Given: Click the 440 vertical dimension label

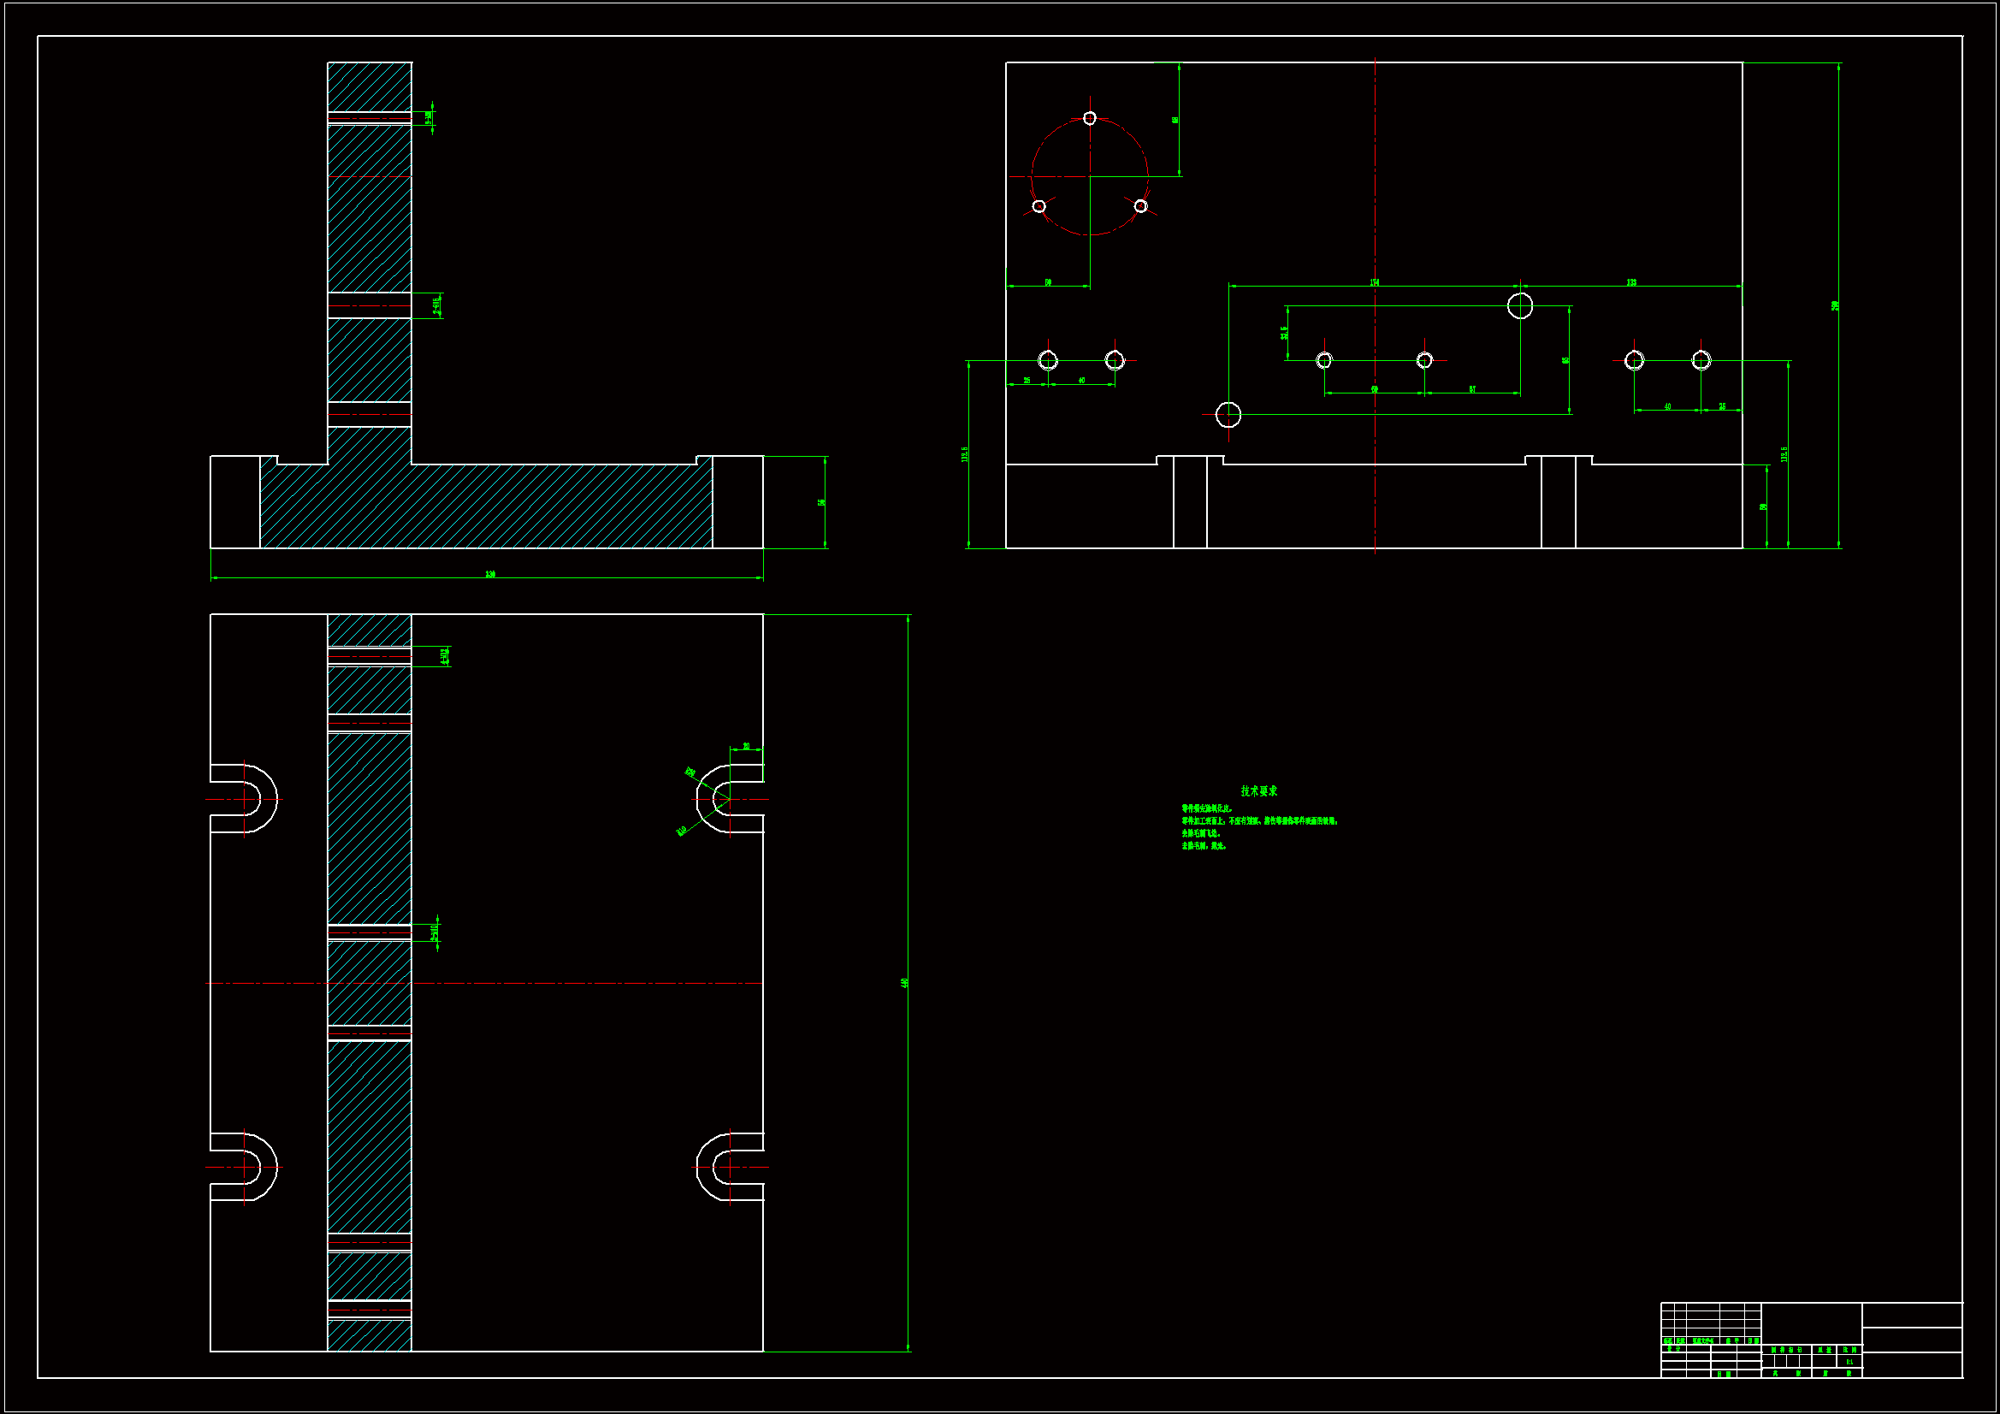Looking at the screenshot, I should click(x=905, y=983).
